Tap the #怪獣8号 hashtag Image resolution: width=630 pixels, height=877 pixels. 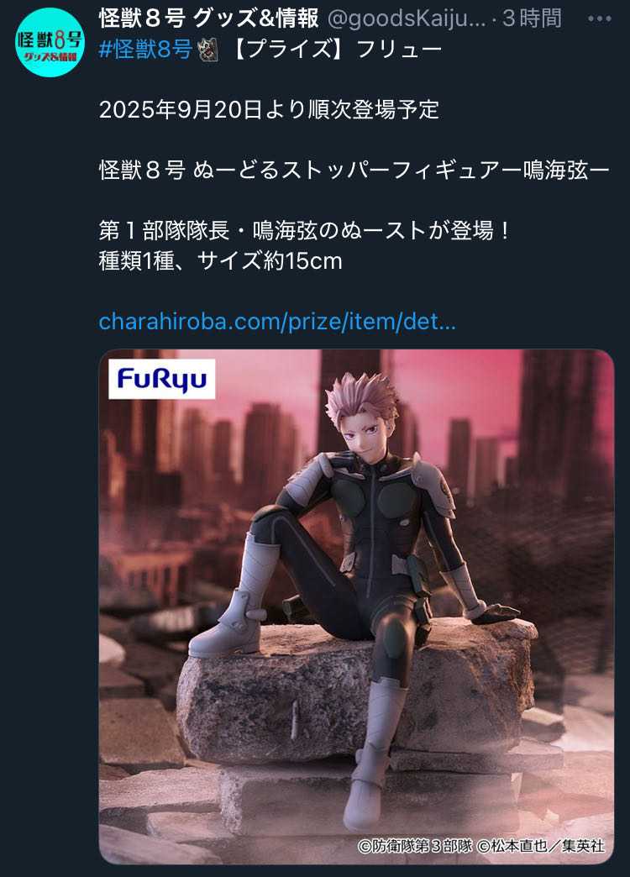click(x=145, y=50)
